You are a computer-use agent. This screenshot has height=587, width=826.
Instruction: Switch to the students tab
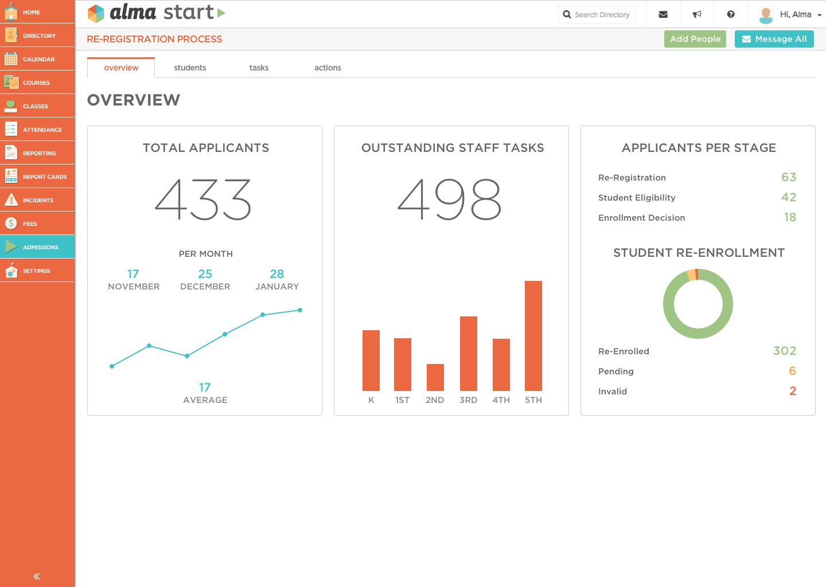pyautogui.click(x=190, y=68)
